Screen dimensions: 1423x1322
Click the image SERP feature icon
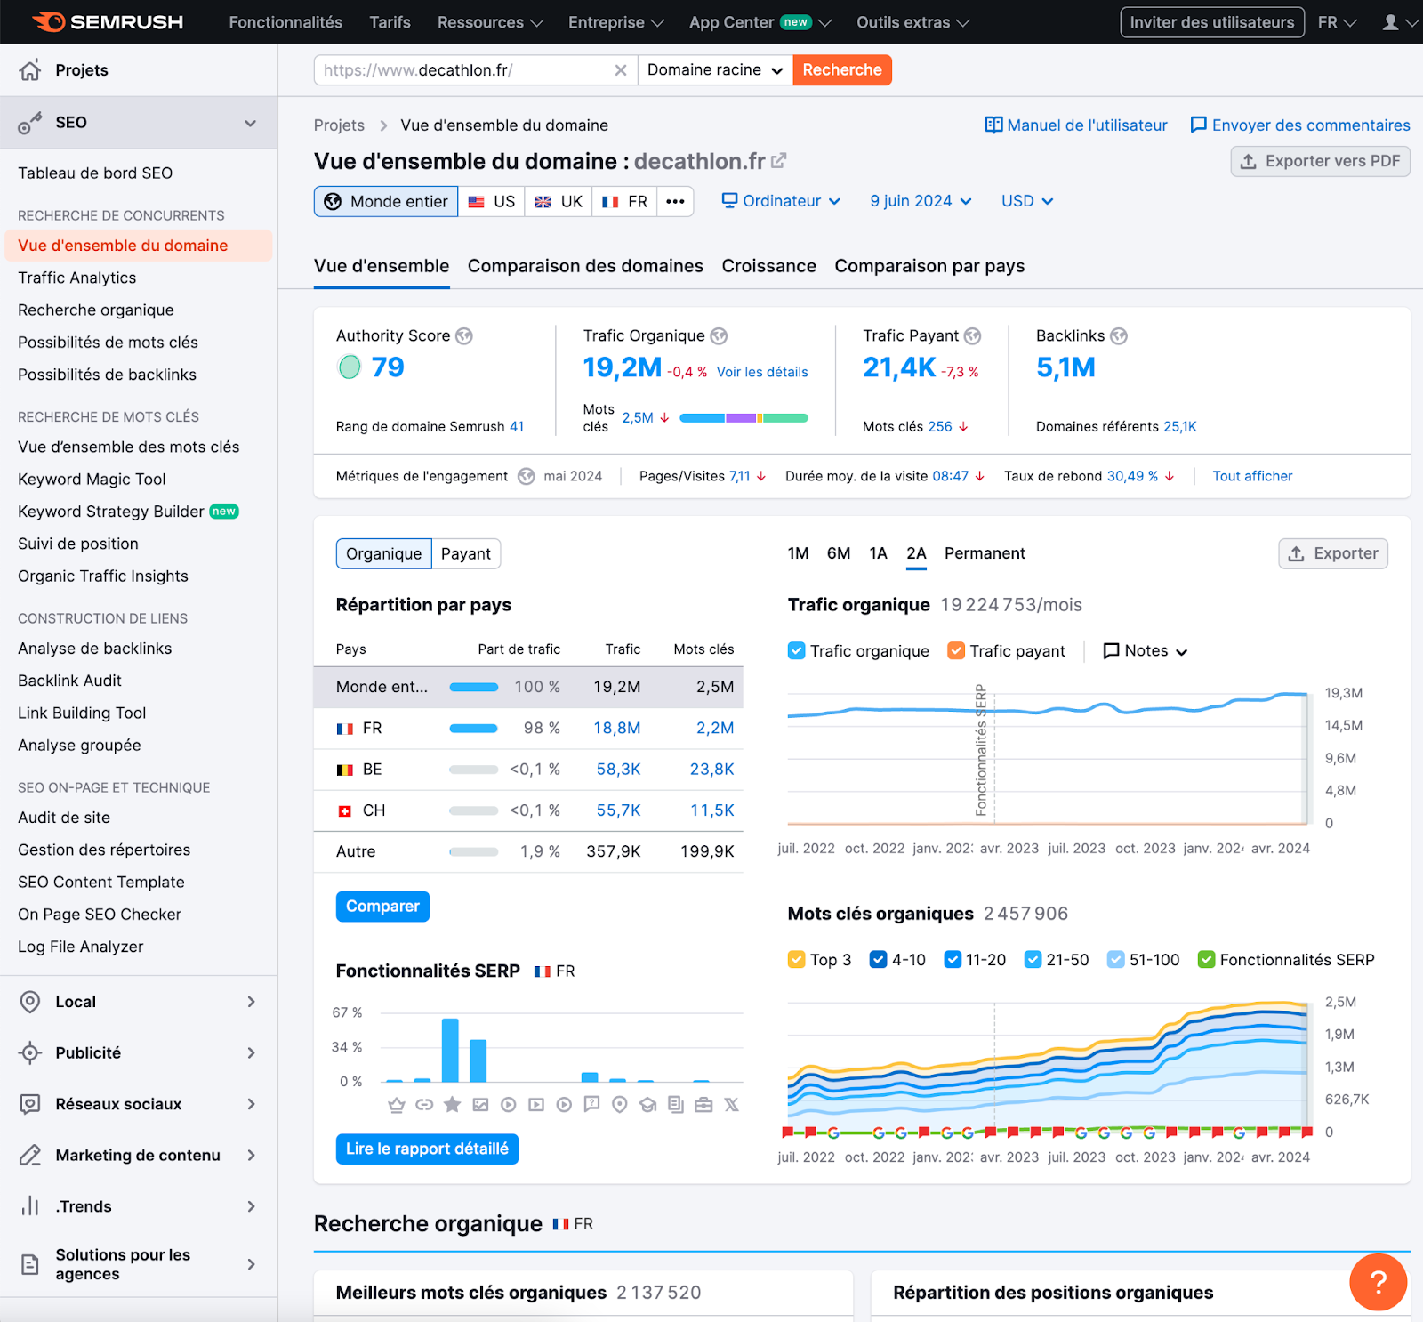click(480, 1105)
